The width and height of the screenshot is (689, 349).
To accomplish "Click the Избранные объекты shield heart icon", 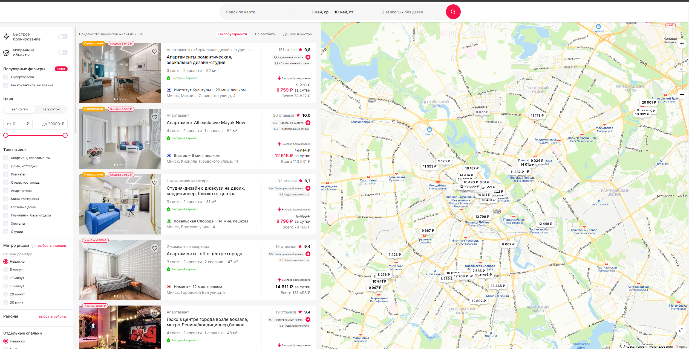I will [6, 53].
